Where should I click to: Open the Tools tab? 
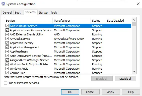pyautogui.click(x=54, y=13)
